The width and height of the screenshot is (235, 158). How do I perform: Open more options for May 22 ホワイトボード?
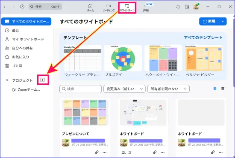point(220,152)
